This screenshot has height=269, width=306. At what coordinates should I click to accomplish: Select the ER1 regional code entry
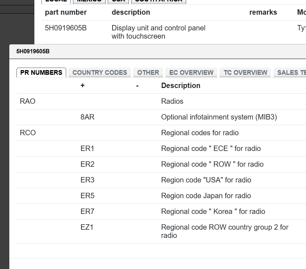pyautogui.click(x=87, y=148)
